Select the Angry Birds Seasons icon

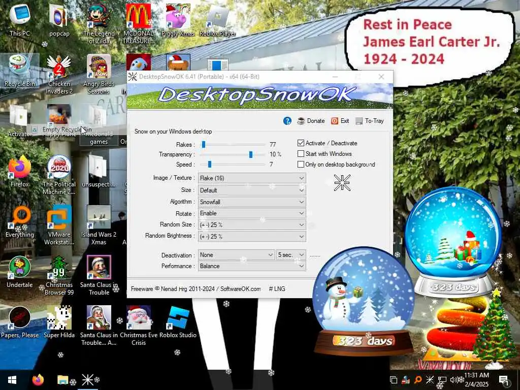tap(99, 75)
